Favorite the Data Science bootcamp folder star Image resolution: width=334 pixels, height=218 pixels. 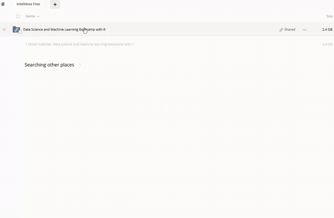[x=4, y=29]
